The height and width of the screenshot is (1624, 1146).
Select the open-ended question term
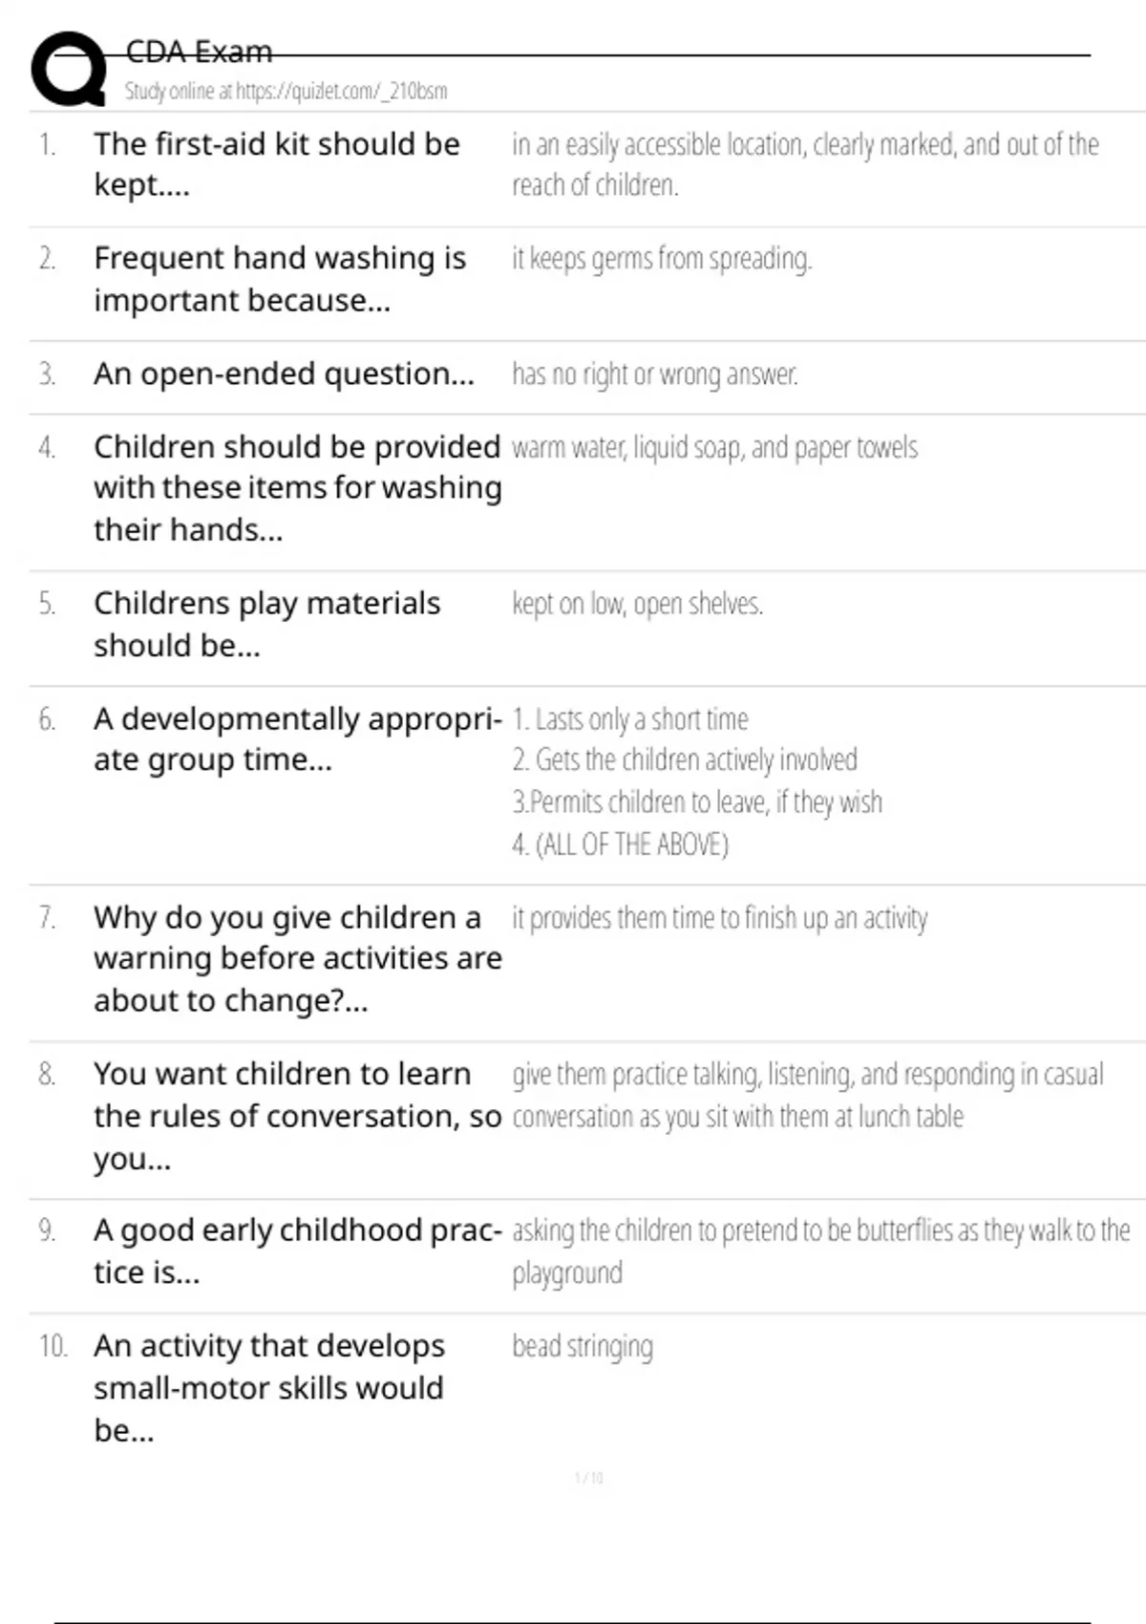(x=284, y=374)
